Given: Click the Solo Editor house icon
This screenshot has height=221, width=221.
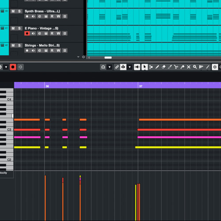Looking at the screenshot, I should [x=103, y=67].
